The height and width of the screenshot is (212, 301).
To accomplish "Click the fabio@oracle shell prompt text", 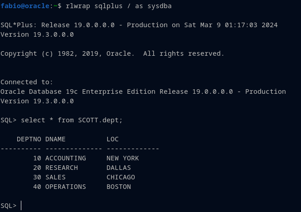I will pyautogui.click(x=27, y=6).
